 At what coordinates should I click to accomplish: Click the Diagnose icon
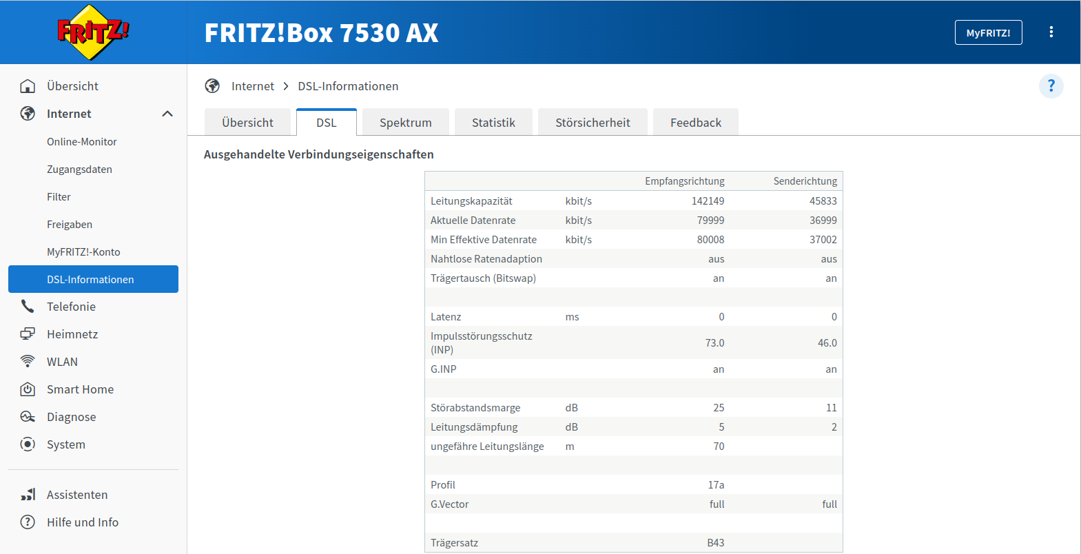(x=28, y=417)
